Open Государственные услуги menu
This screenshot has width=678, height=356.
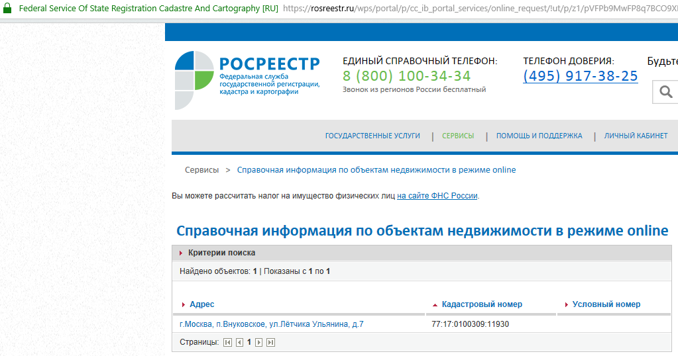[x=372, y=136]
